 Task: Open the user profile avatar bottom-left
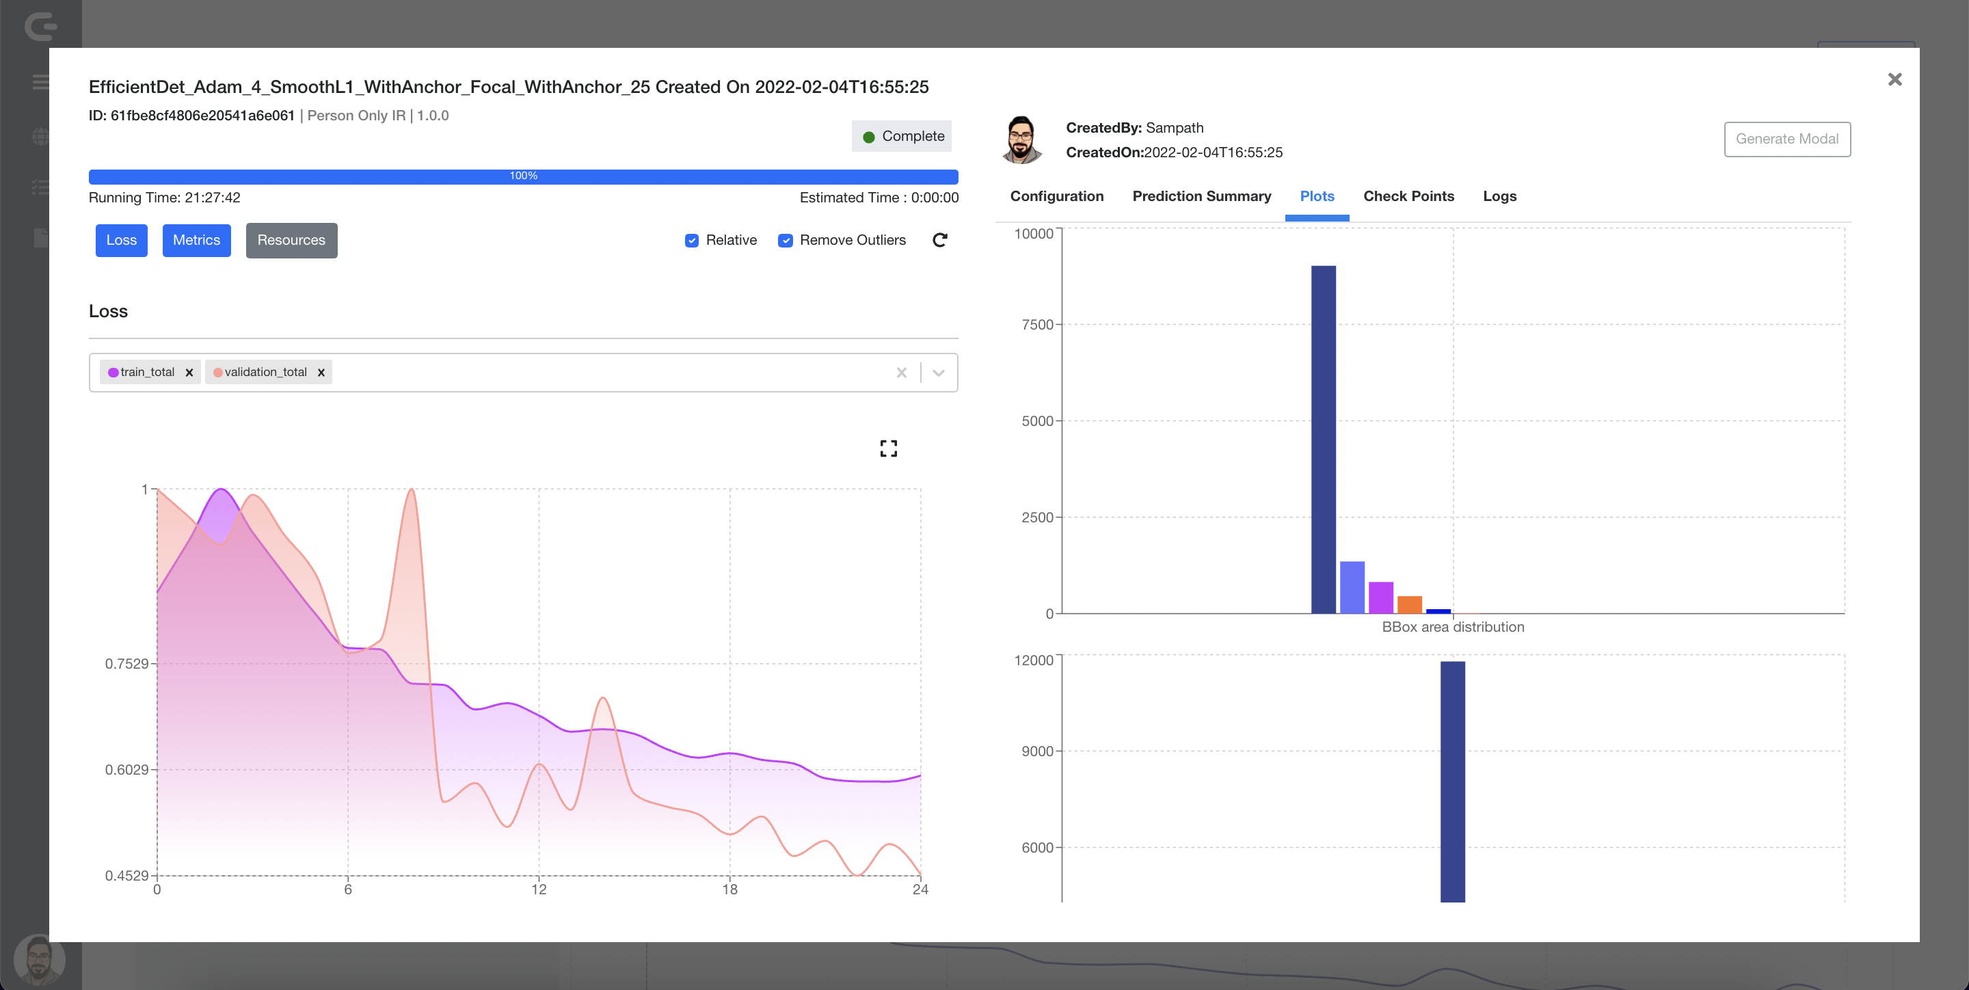tap(39, 959)
